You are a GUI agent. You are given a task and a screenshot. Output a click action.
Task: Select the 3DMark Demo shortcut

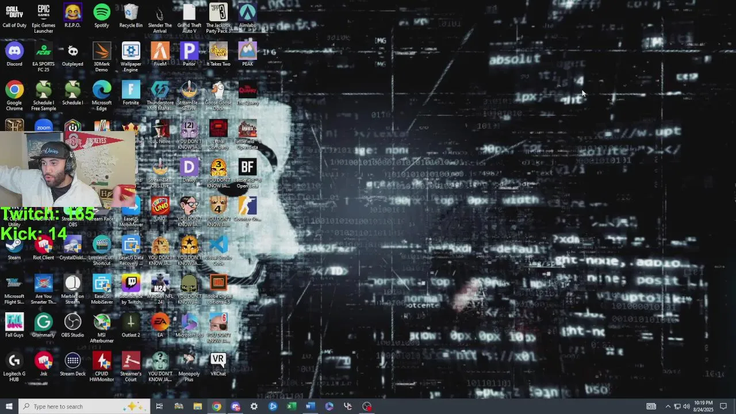tap(102, 57)
